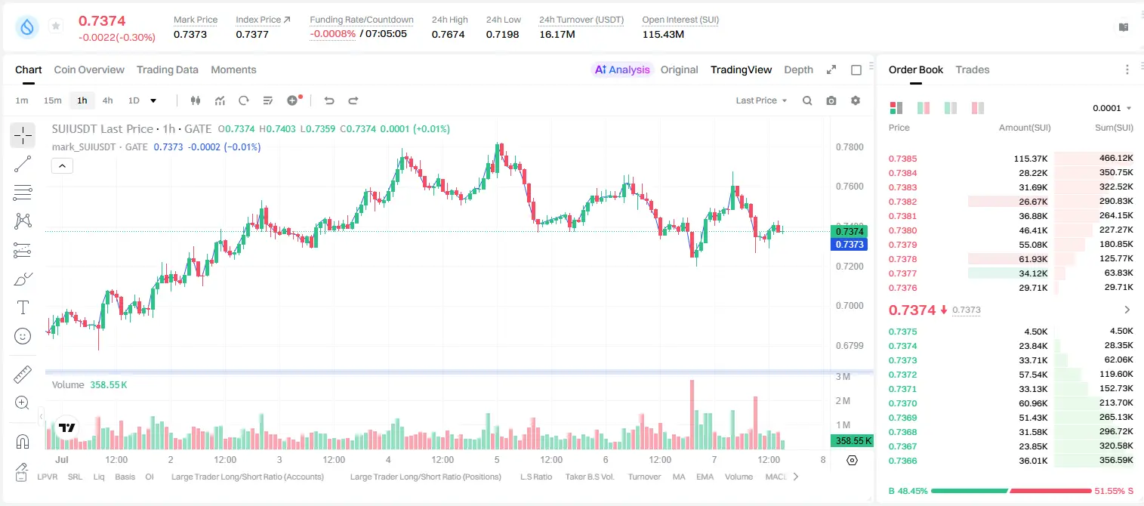The width and height of the screenshot is (1144, 506).
Task: Select the Text tool in the sidebar
Action: 23,307
